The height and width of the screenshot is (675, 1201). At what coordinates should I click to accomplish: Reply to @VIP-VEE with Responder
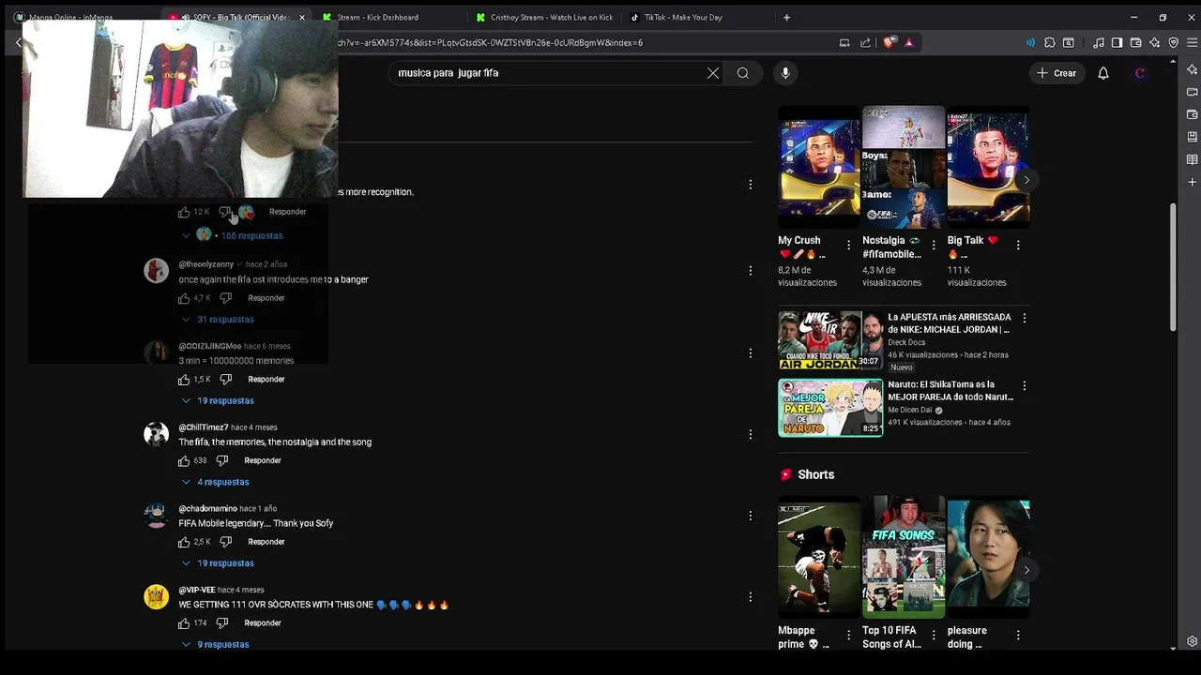(x=263, y=623)
